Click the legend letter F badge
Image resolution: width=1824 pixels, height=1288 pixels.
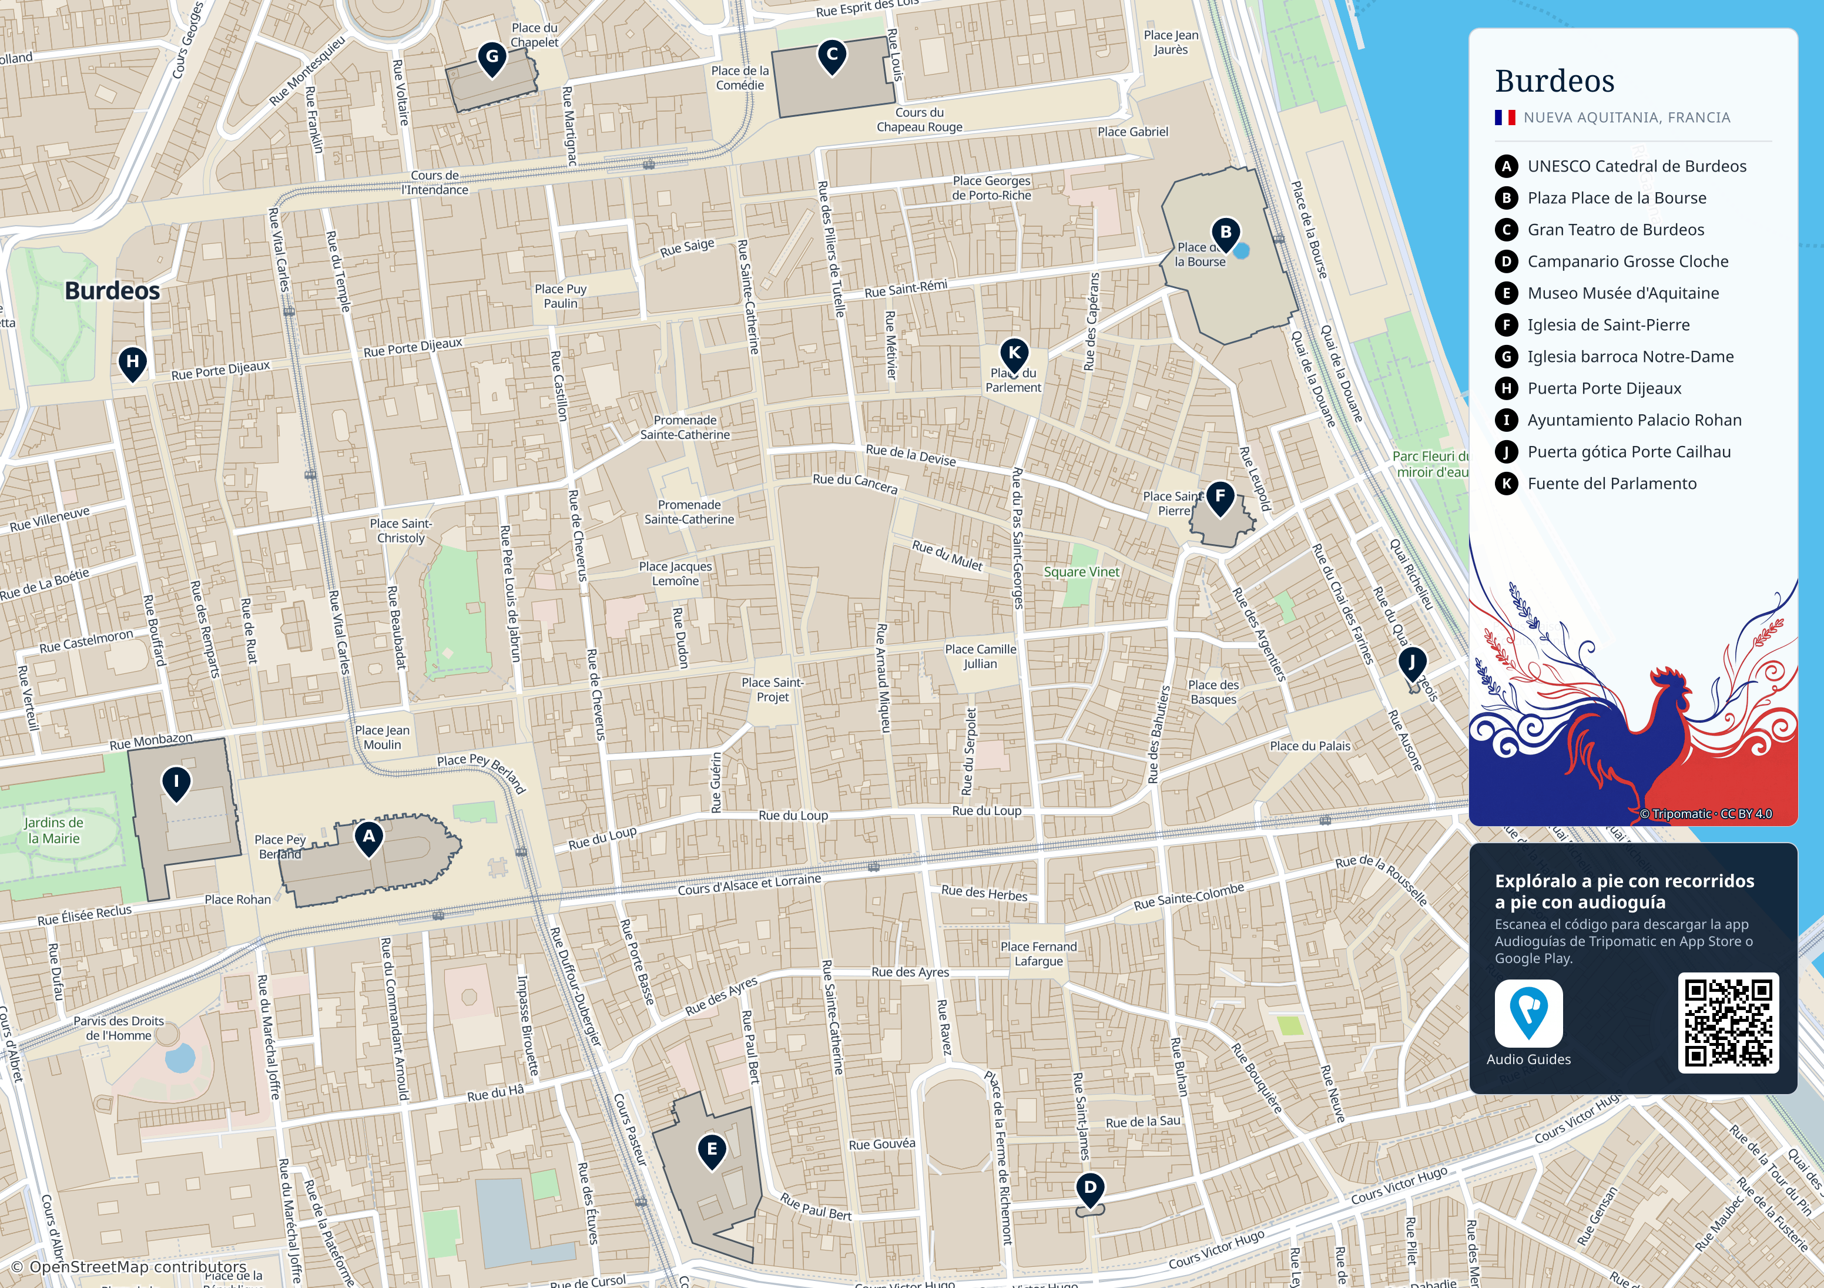1506,325
